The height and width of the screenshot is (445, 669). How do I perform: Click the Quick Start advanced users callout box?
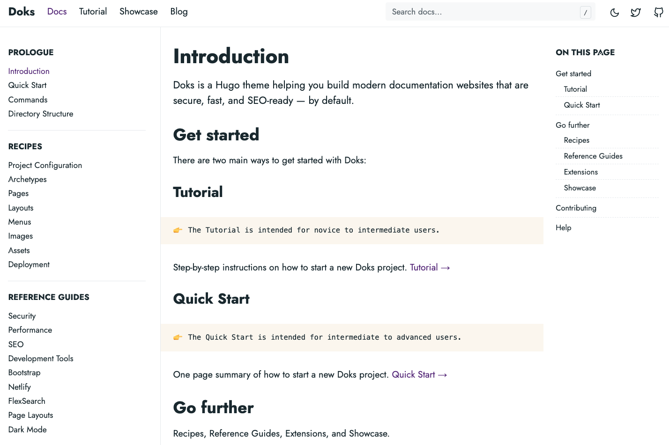click(352, 337)
